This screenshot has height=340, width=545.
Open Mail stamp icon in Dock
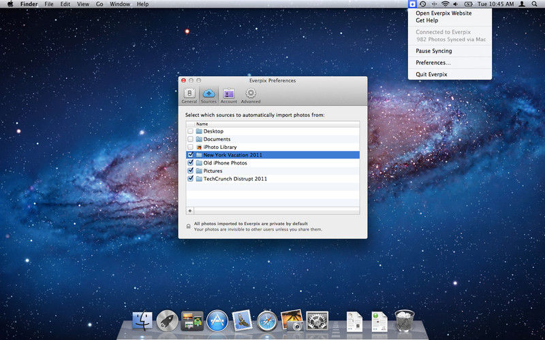point(243,320)
